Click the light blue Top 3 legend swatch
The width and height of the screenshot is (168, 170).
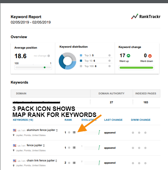tap(81, 55)
